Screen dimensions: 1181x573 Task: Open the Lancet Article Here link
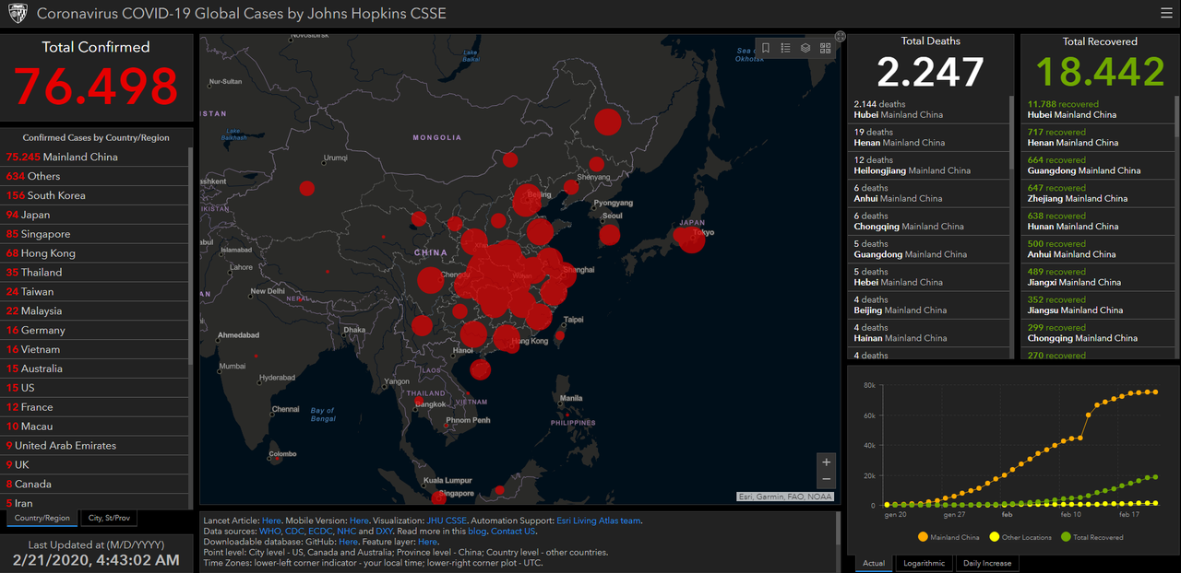(271, 520)
